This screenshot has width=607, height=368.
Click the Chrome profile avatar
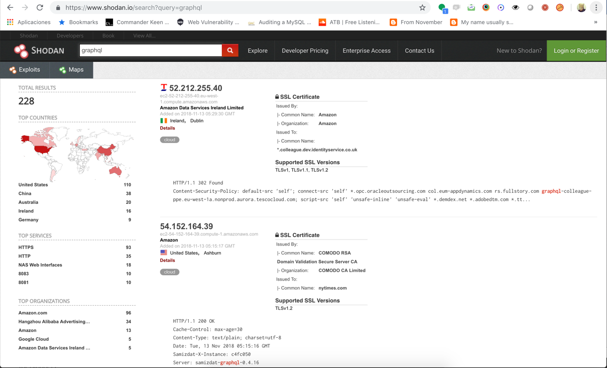[581, 8]
